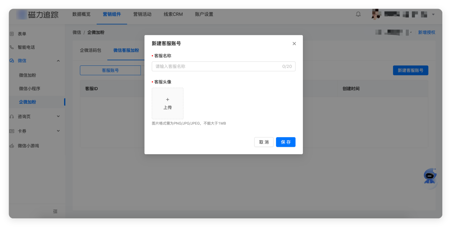The image size is (451, 227).
Task: Open the user account dropdown arrow
Action: click(x=433, y=14)
